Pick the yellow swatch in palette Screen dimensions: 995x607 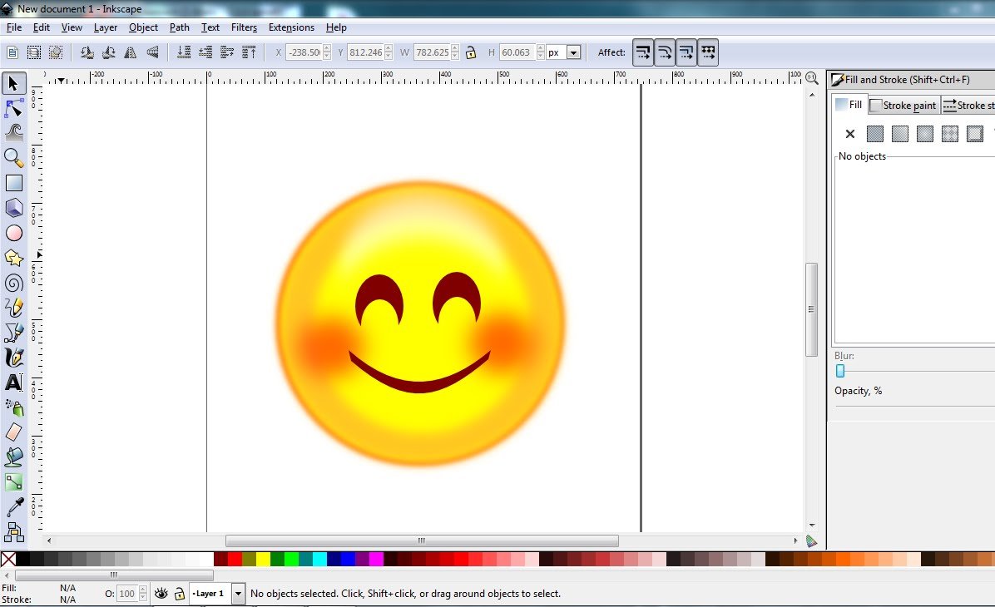[x=263, y=559]
